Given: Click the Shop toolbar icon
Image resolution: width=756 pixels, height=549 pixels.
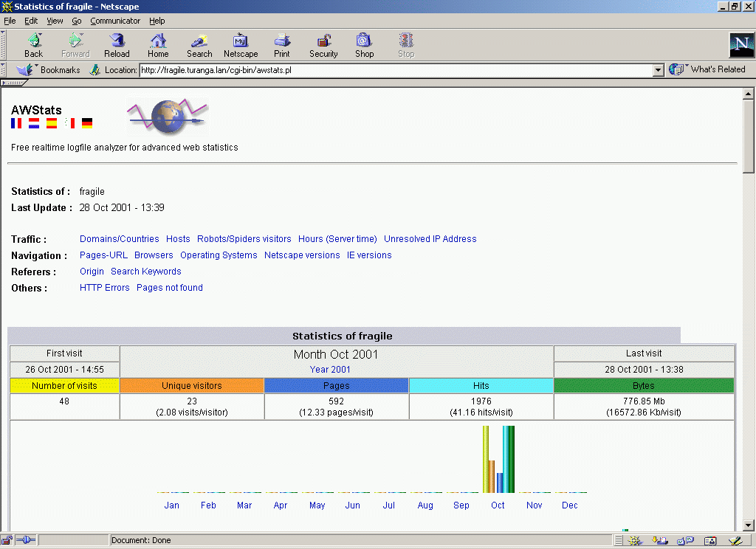Looking at the screenshot, I should click(x=364, y=44).
